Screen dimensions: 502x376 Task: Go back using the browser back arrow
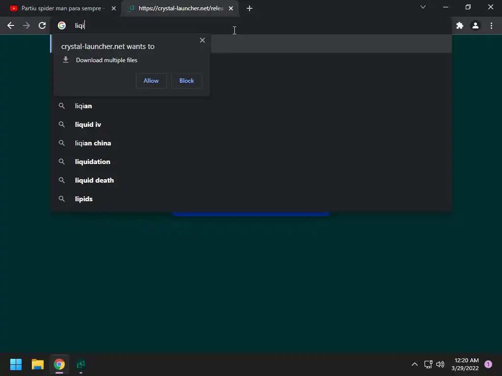(x=11, y=25)
